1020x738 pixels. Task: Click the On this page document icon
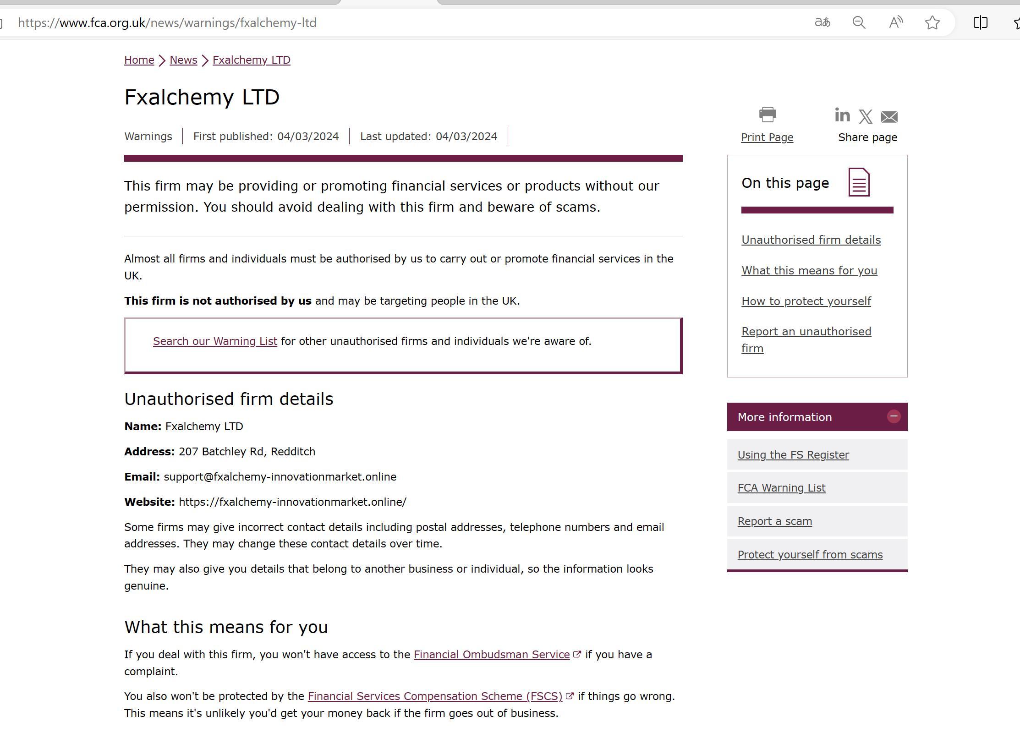(859, 182)
